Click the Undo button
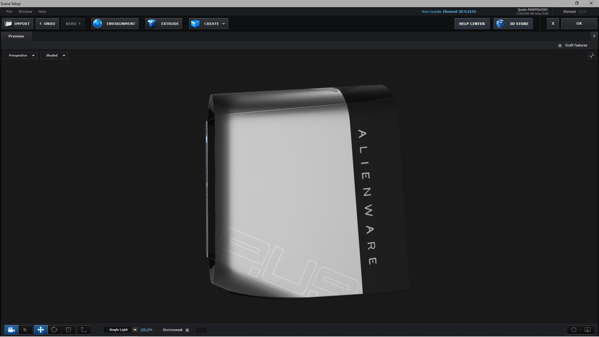This screenshot has width=599, height=337. [47, 24]
